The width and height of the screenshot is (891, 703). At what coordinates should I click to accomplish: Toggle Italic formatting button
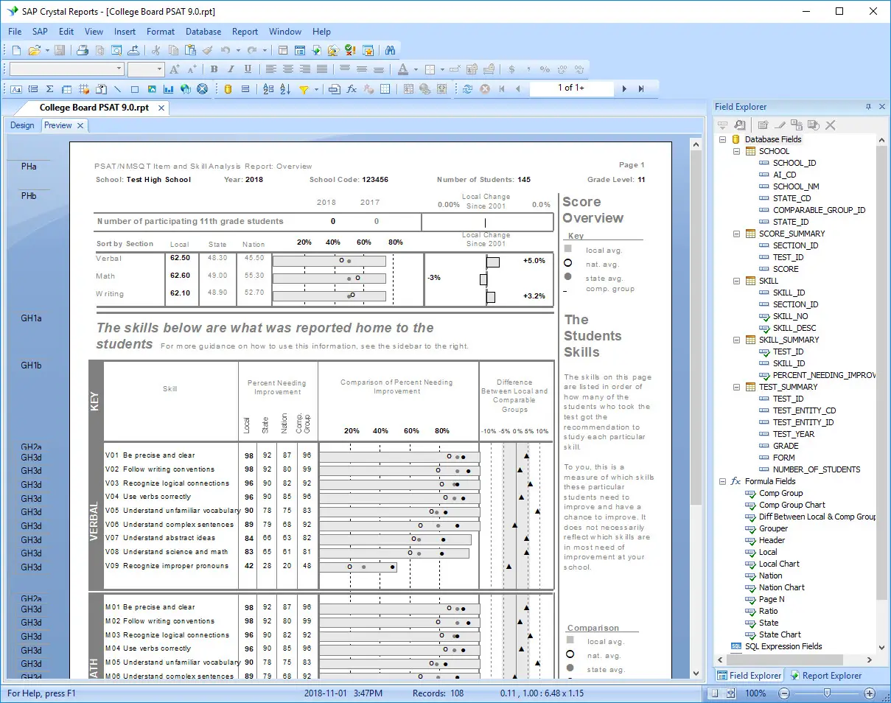pos(231,69)
